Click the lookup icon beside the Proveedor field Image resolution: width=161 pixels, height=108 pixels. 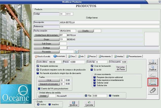click(x=69, y=52)
